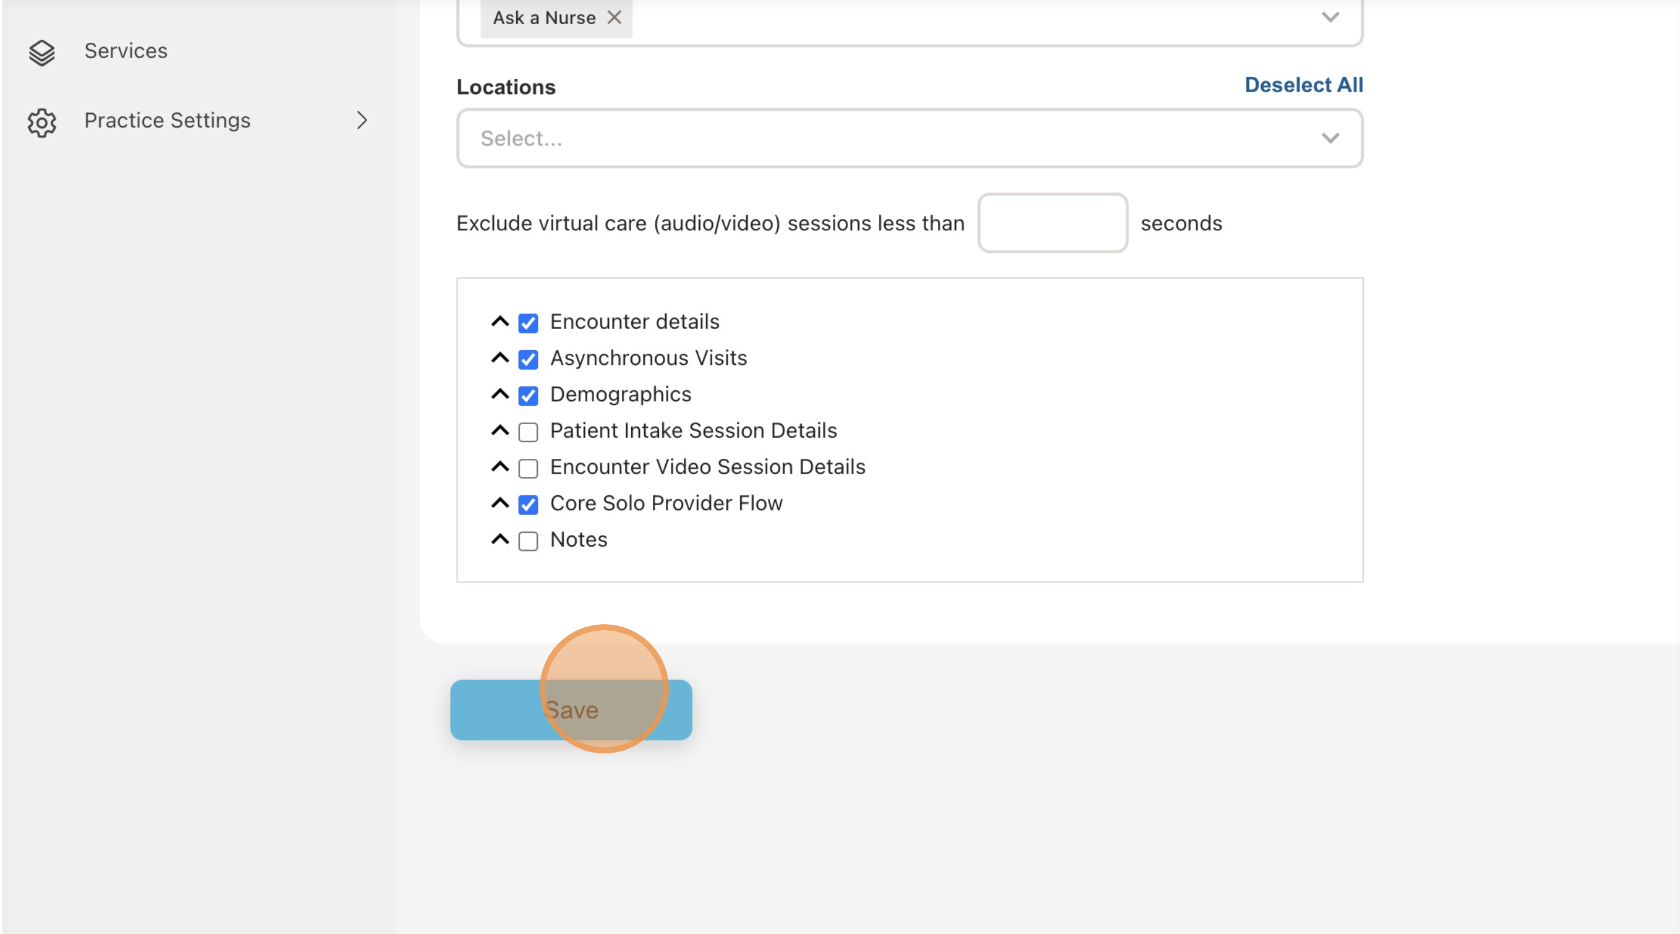Click the Save button
The image size is (1680, 934).
click(x=571, y=710)
